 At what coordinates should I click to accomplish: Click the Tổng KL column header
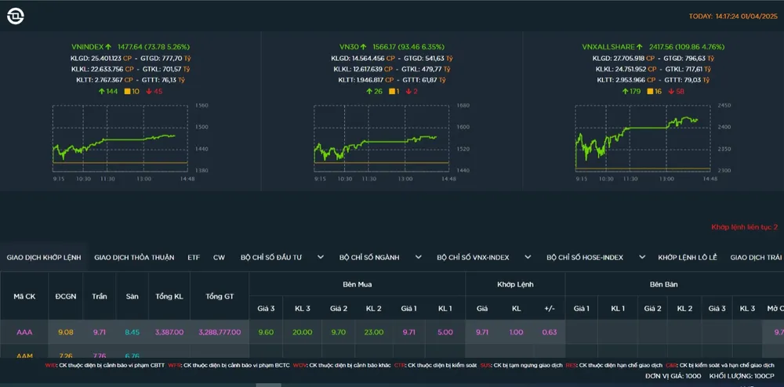(169, 296)
